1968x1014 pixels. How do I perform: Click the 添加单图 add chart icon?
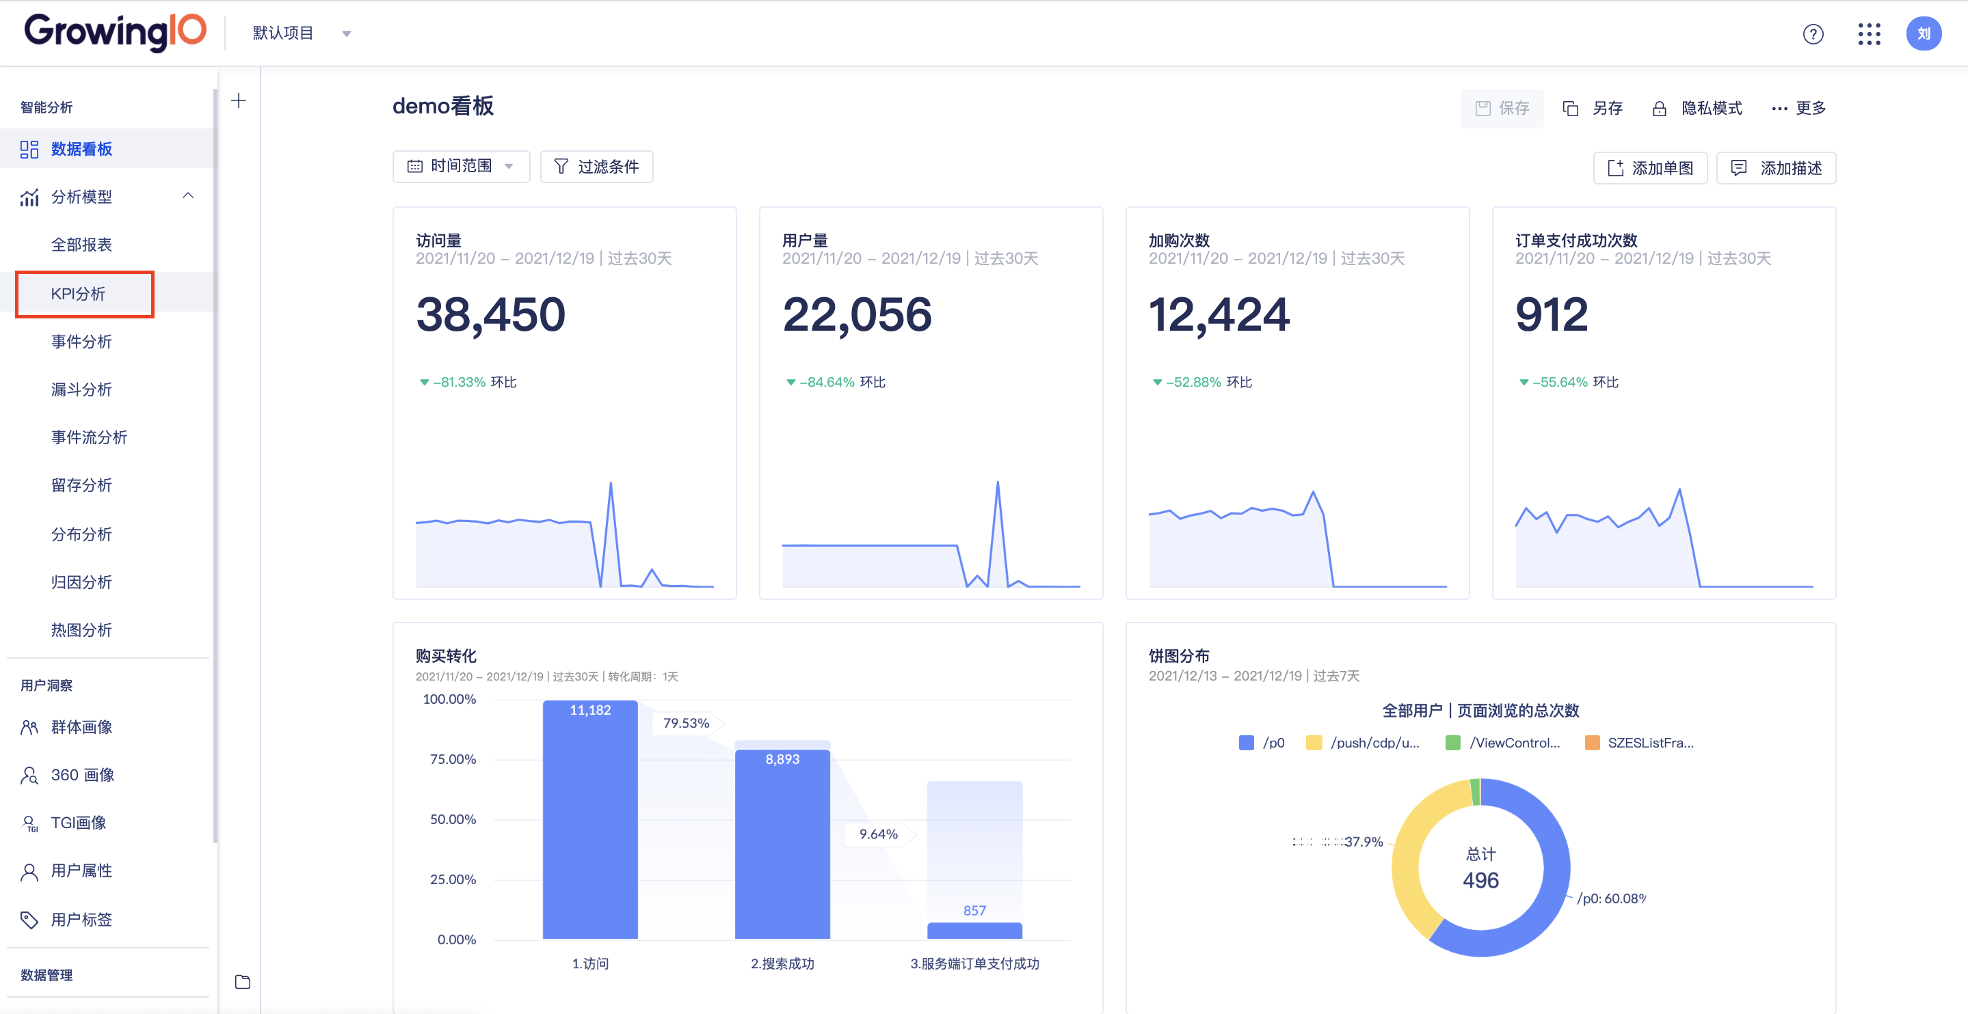pyautogui.click(x=1616, y=168)
